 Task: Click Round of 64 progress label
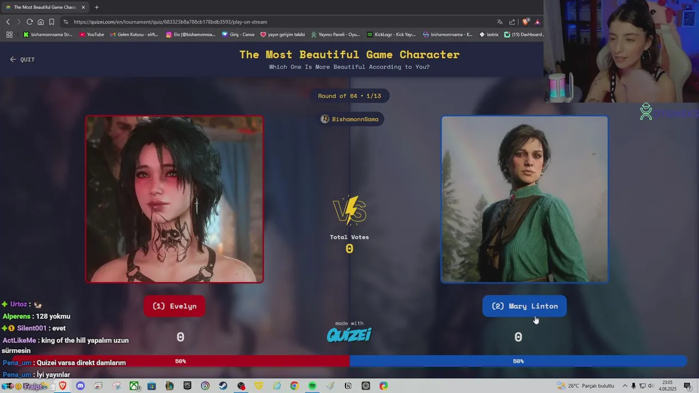[x=349, y=96]
